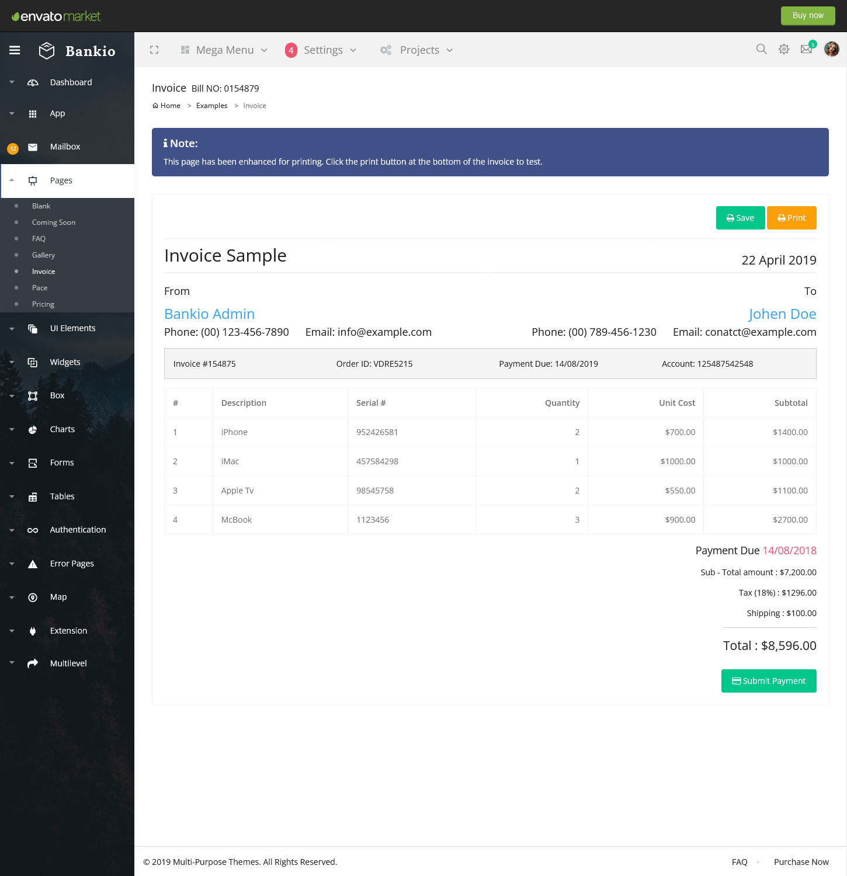
Task: Click the orange Mailbox badge 12
Action: point(13,149)
